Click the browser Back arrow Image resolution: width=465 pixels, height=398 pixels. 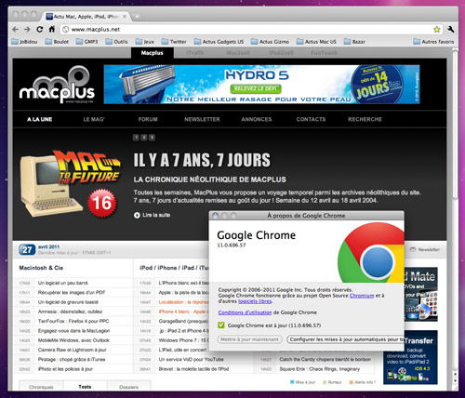15,30
